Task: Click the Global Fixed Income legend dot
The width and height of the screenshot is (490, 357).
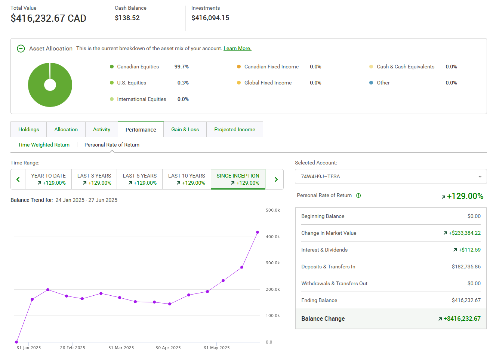Action: [239, 83]
